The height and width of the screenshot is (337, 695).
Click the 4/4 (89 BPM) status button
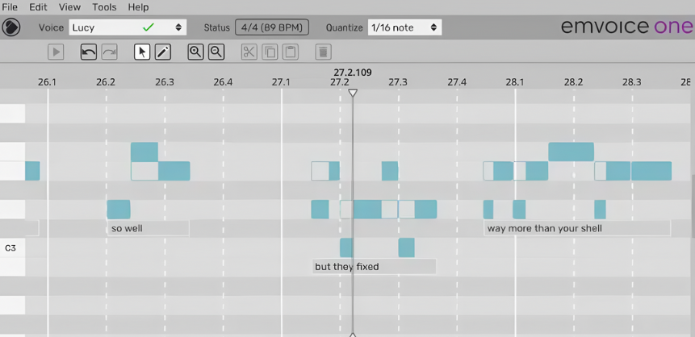click(272, 27)
